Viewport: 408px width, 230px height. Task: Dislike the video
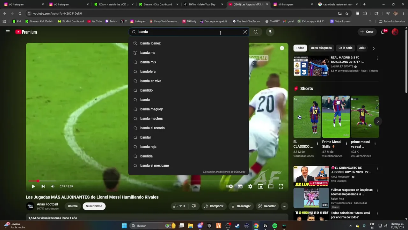193,206
